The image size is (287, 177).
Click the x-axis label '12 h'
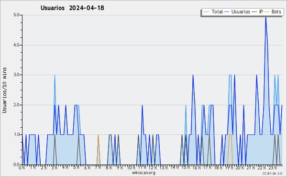click(153, 168)
